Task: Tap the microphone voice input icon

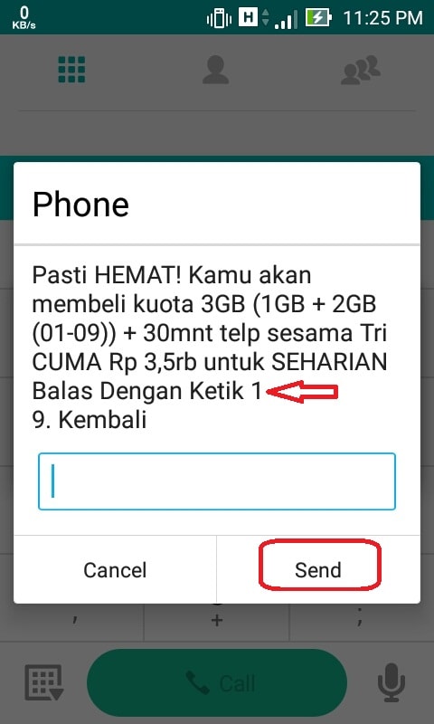Action: (x=392, y=683)
